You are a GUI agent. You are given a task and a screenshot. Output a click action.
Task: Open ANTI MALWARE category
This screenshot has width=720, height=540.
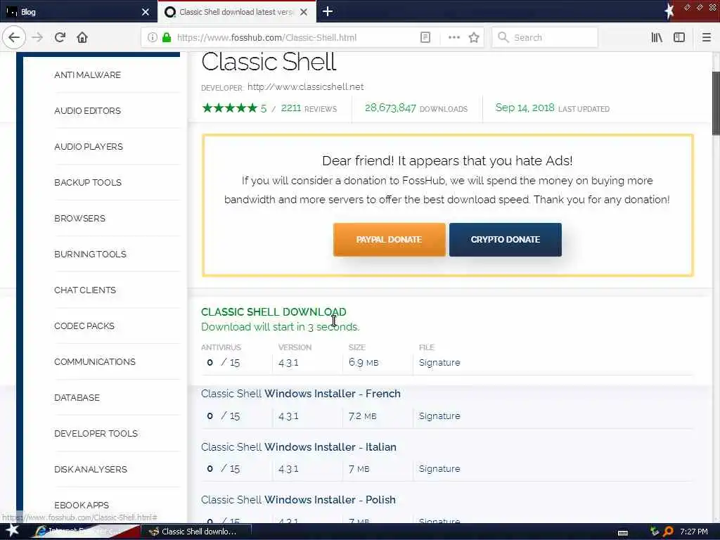[87, 75]
